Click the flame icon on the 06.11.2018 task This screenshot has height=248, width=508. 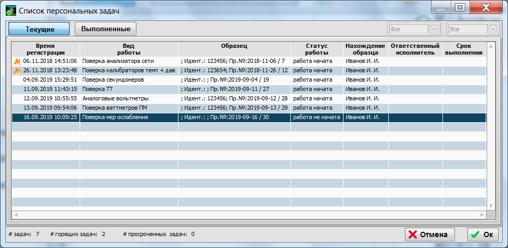click(17, 61)
